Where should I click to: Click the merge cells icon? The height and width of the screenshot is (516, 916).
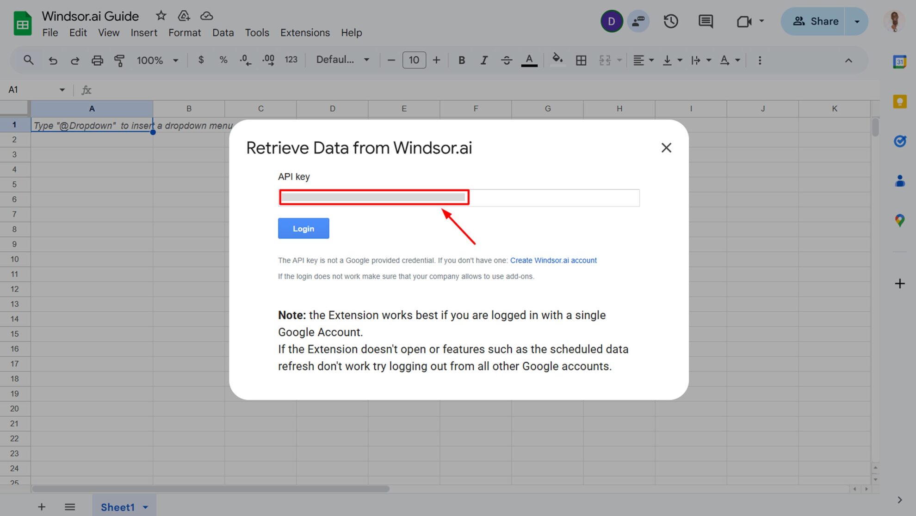click(x=605, y=60)
